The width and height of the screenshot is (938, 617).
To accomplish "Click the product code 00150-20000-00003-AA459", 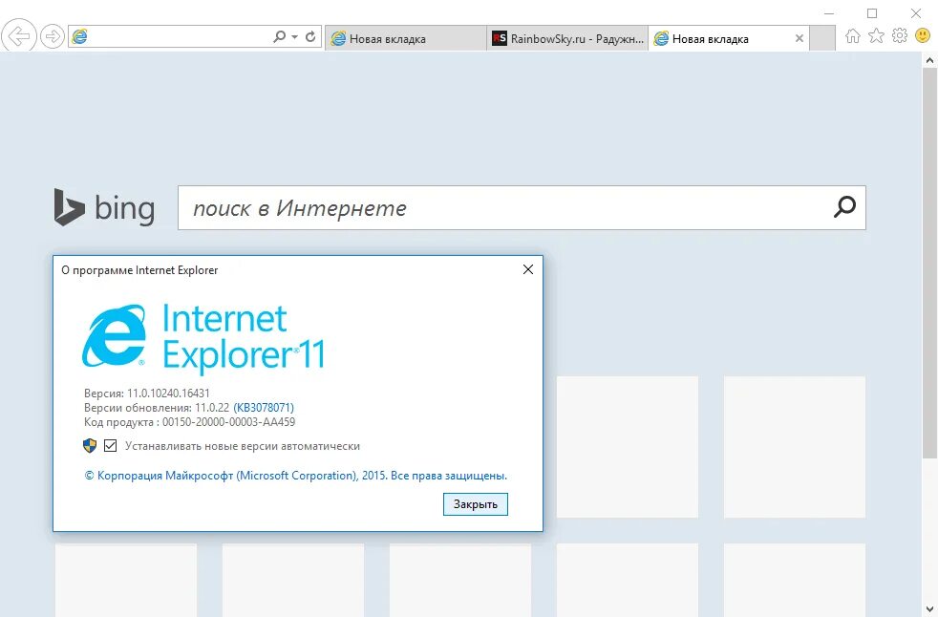I will (x=228, y=422).
